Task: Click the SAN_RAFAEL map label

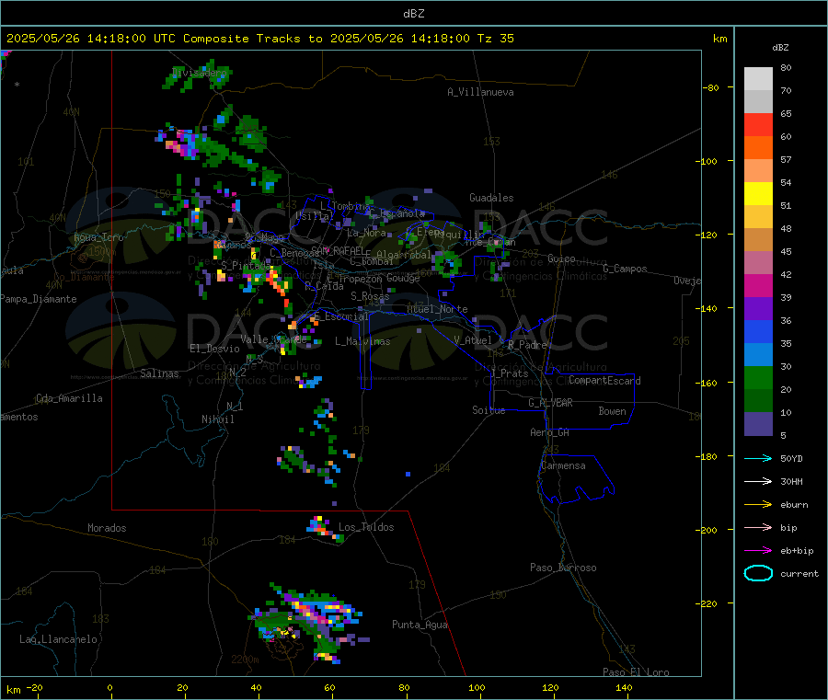Action: pyautogui.click(x=338, y=250)
